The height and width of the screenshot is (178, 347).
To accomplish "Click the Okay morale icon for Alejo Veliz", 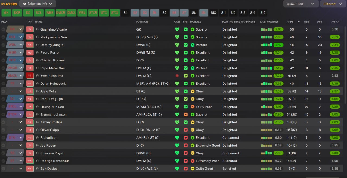I will click(x=192, y=91).
